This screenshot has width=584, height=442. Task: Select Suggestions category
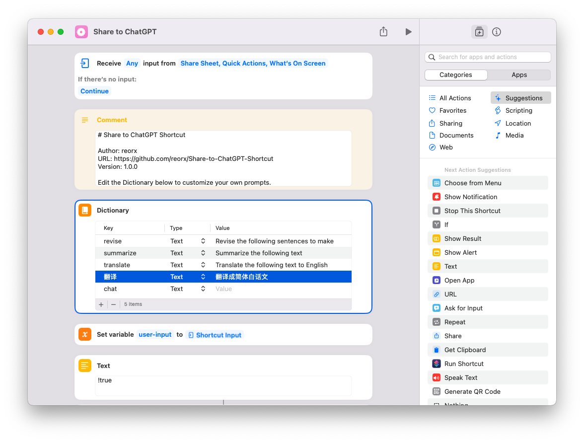click(x=520, y=98)
